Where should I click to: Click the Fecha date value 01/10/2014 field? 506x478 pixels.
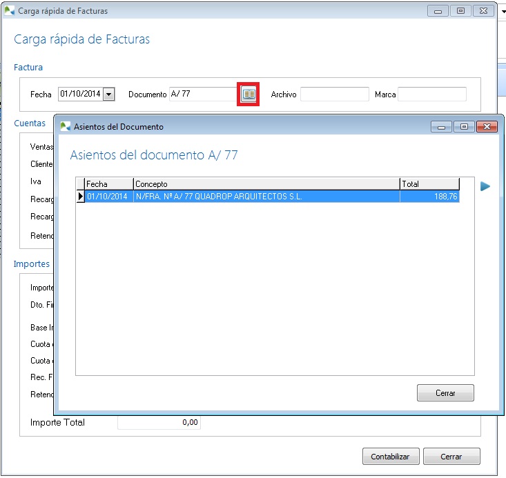pos(80,94)
